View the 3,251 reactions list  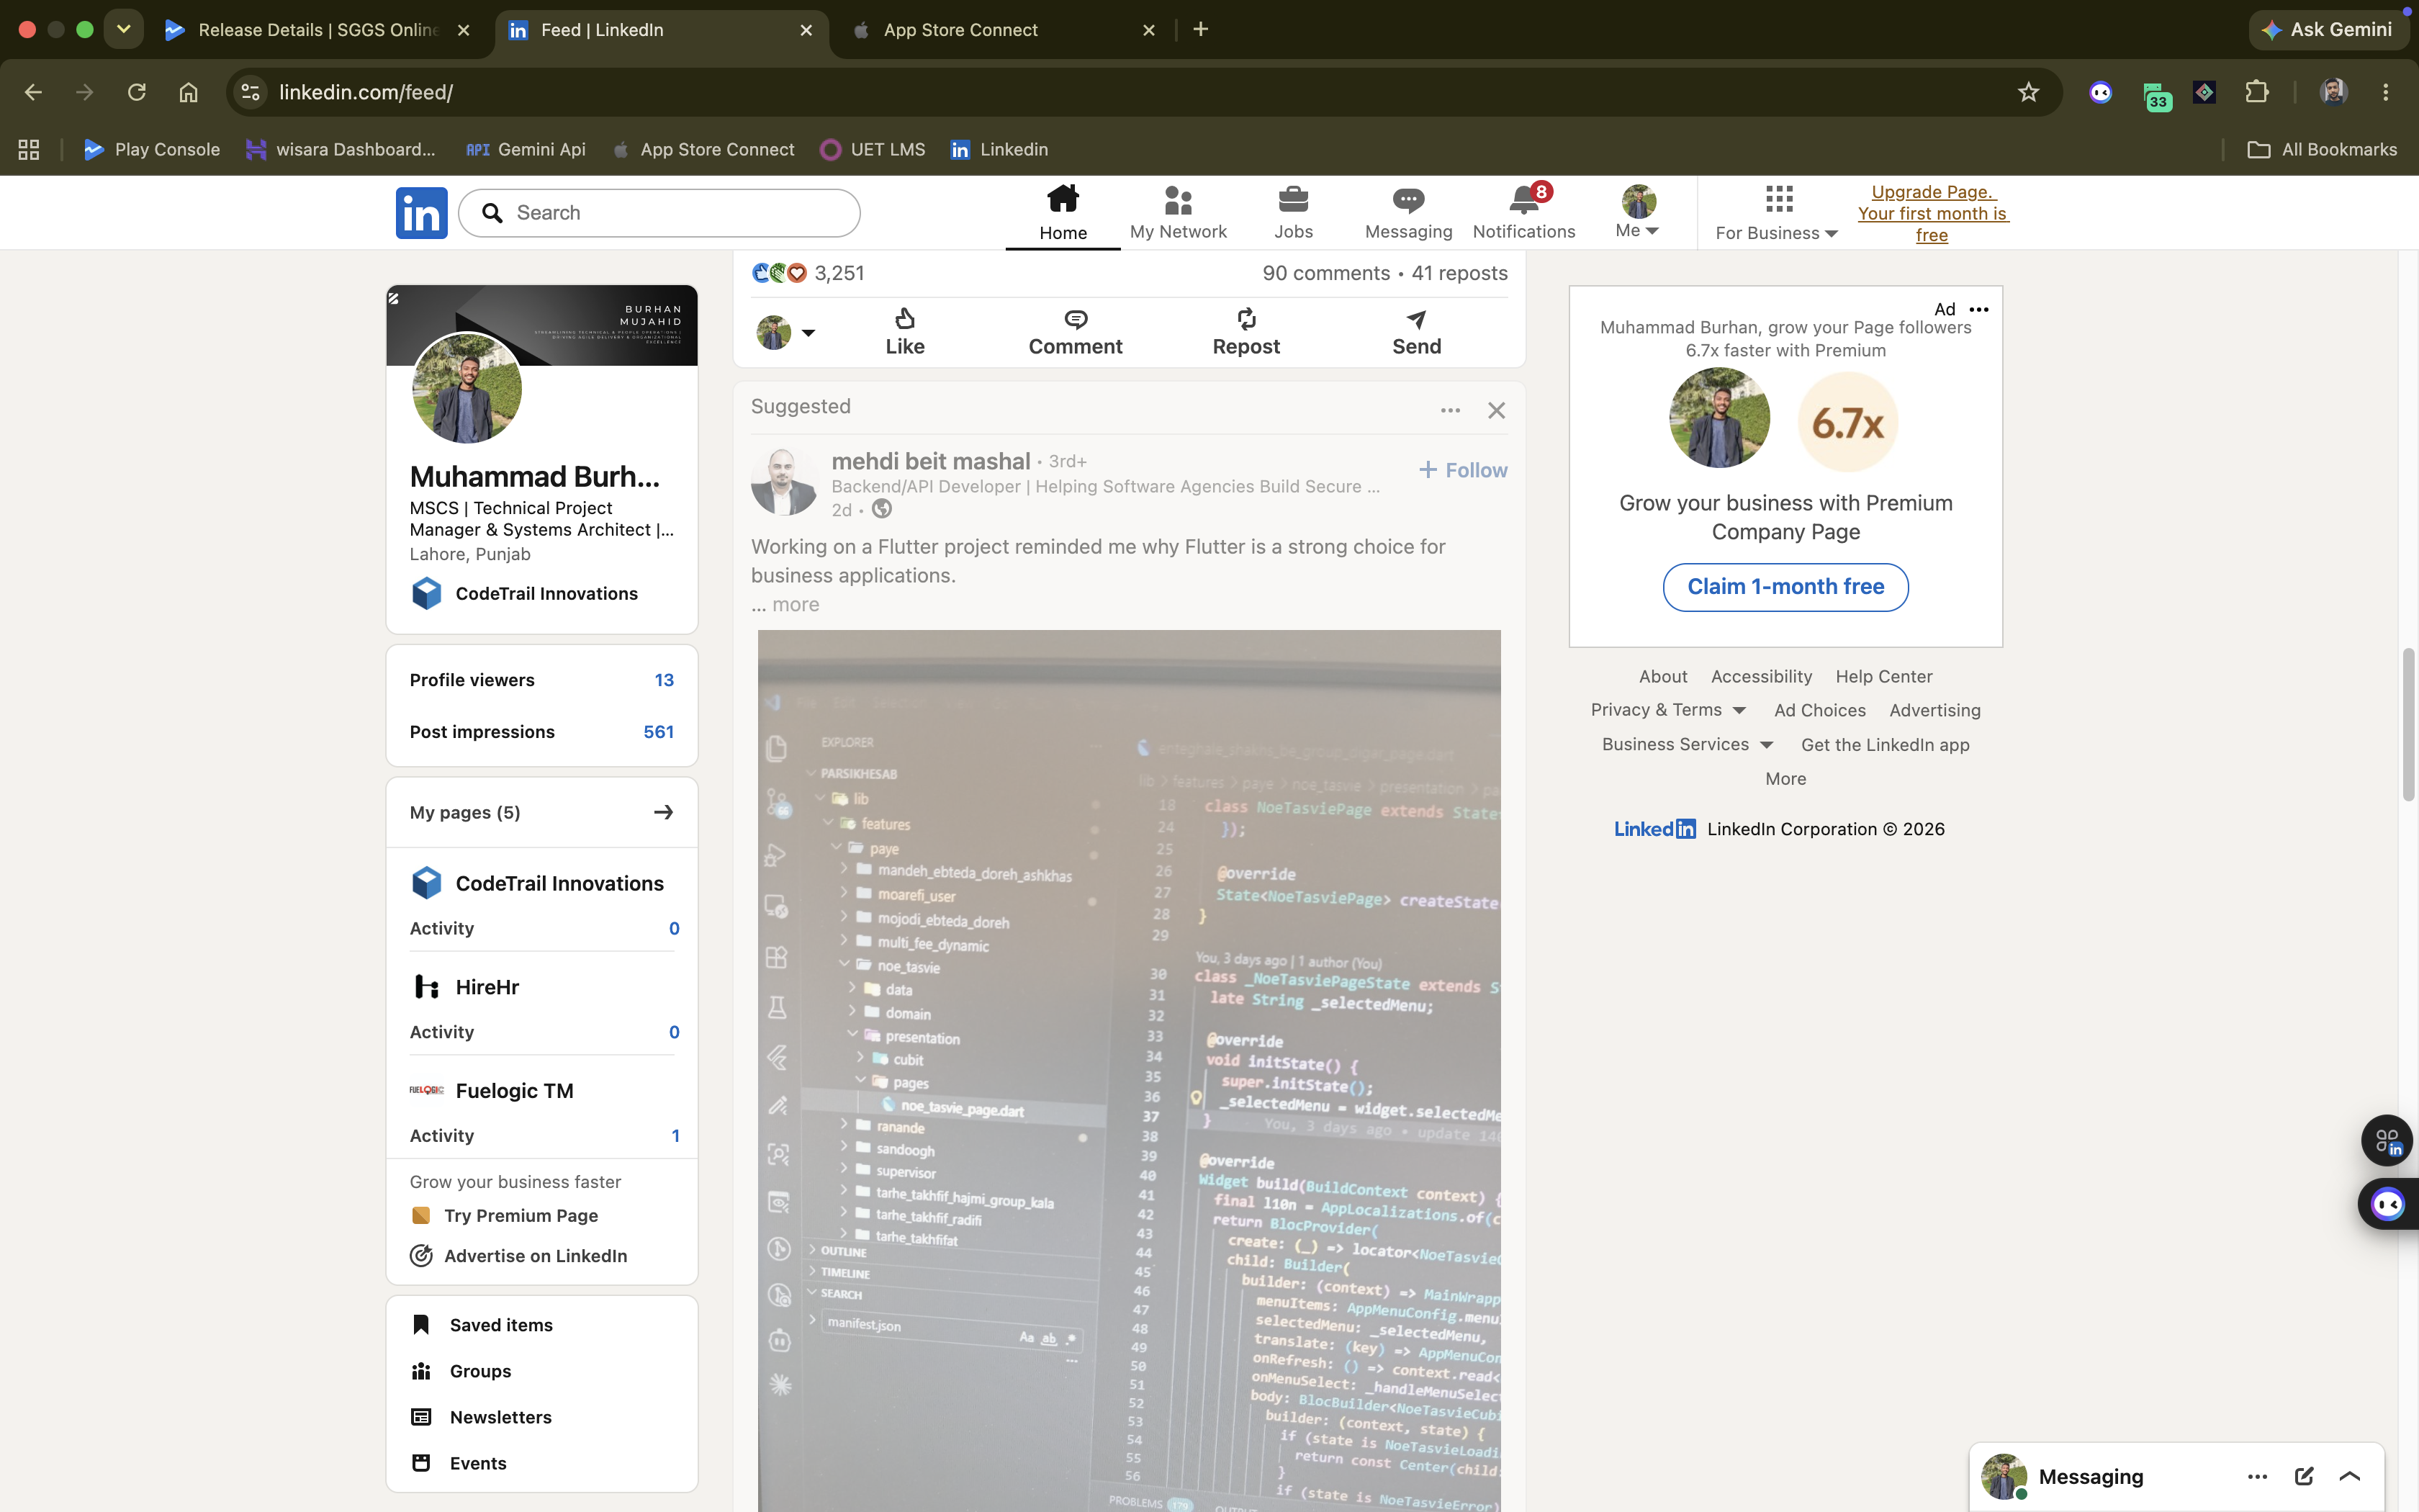point(808,273)
